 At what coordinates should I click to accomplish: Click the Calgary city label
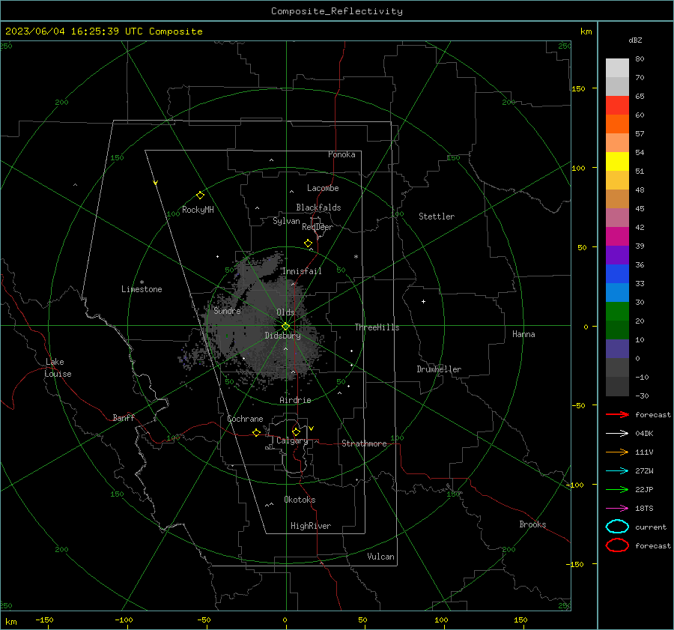click(x=292, y=440)
